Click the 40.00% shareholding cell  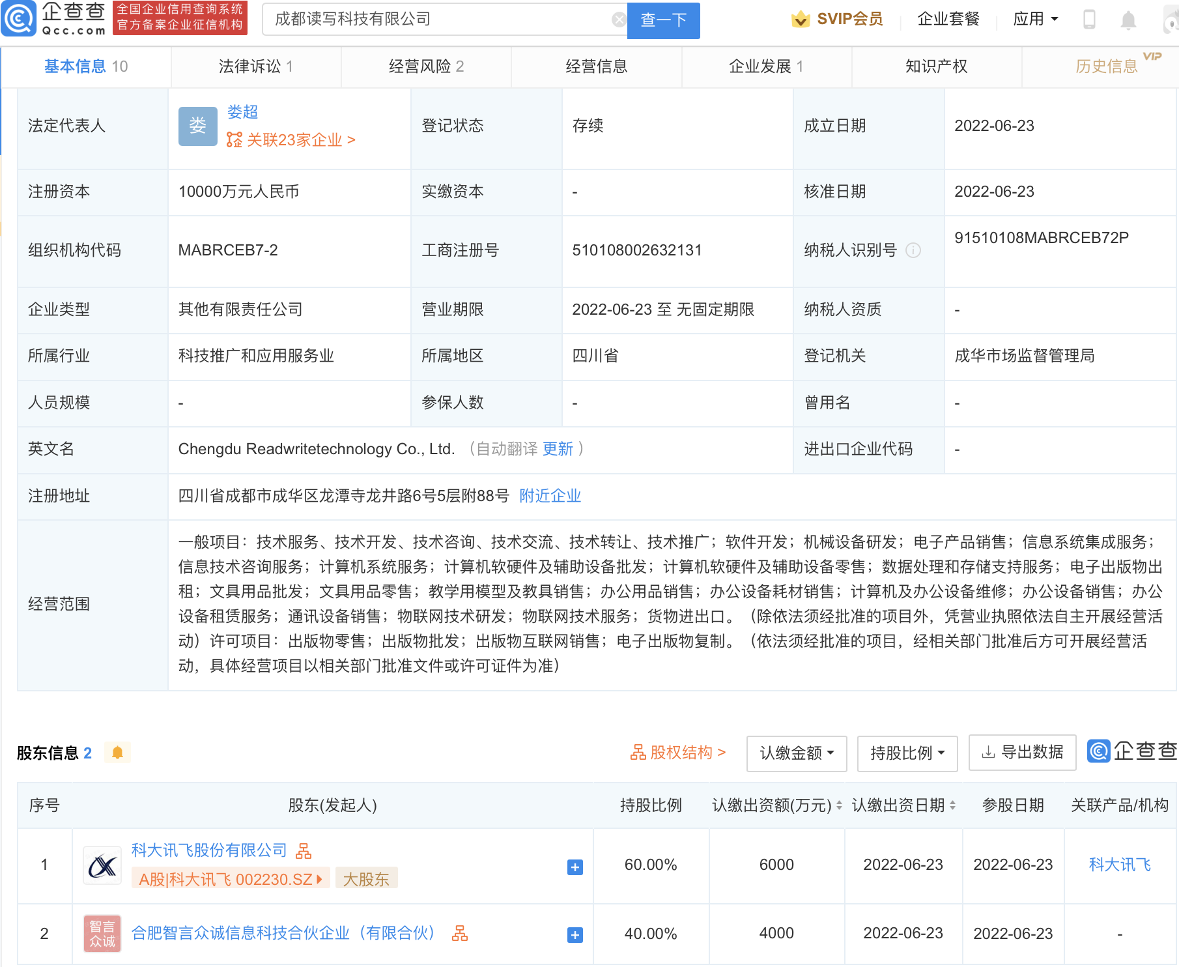(x=651, y=934)
